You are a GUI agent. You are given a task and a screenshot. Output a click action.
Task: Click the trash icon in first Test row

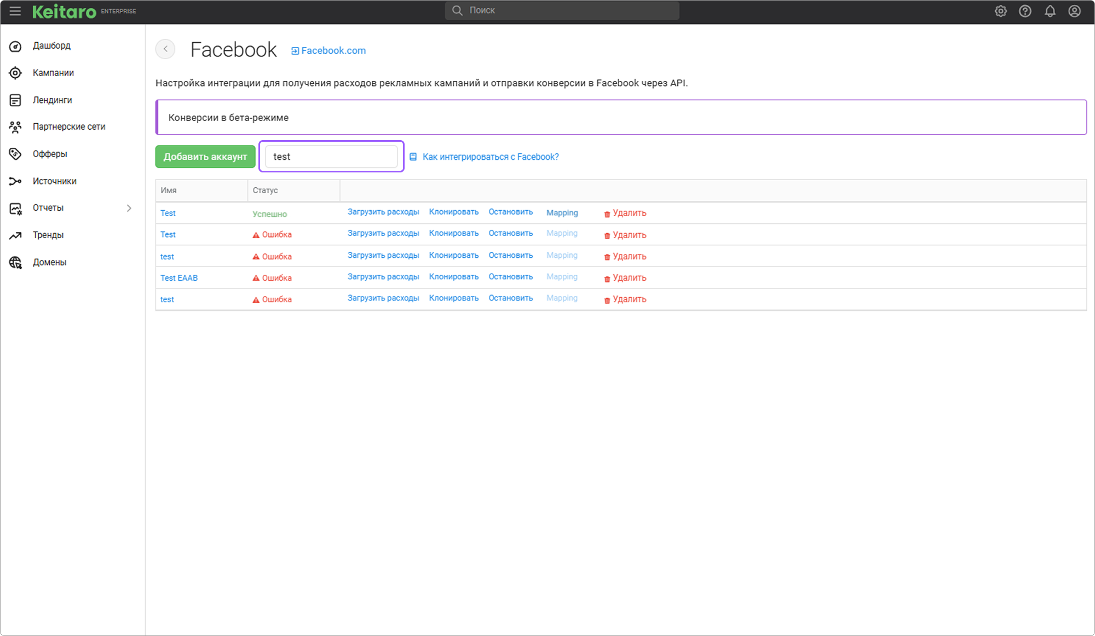pyautogui.click(x=607, y=214)
